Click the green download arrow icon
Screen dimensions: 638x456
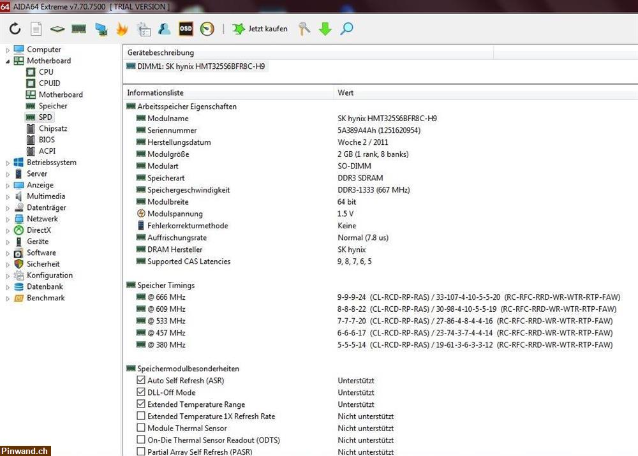point(325,29)
